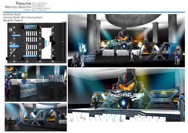
Task: Click the "Designer" job title
Action: tap(27, 10)
